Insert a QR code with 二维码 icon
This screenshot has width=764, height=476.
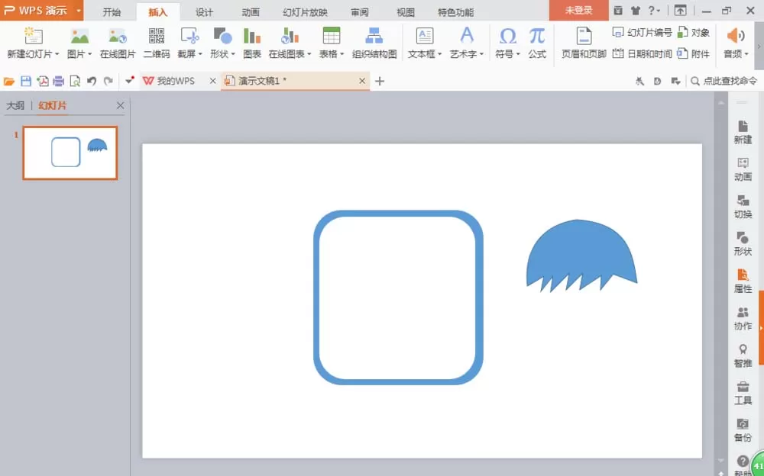coord(157,43)
